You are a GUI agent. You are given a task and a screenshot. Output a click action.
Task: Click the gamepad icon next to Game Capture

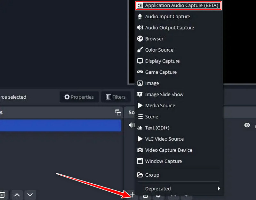[x=140, y=72]
